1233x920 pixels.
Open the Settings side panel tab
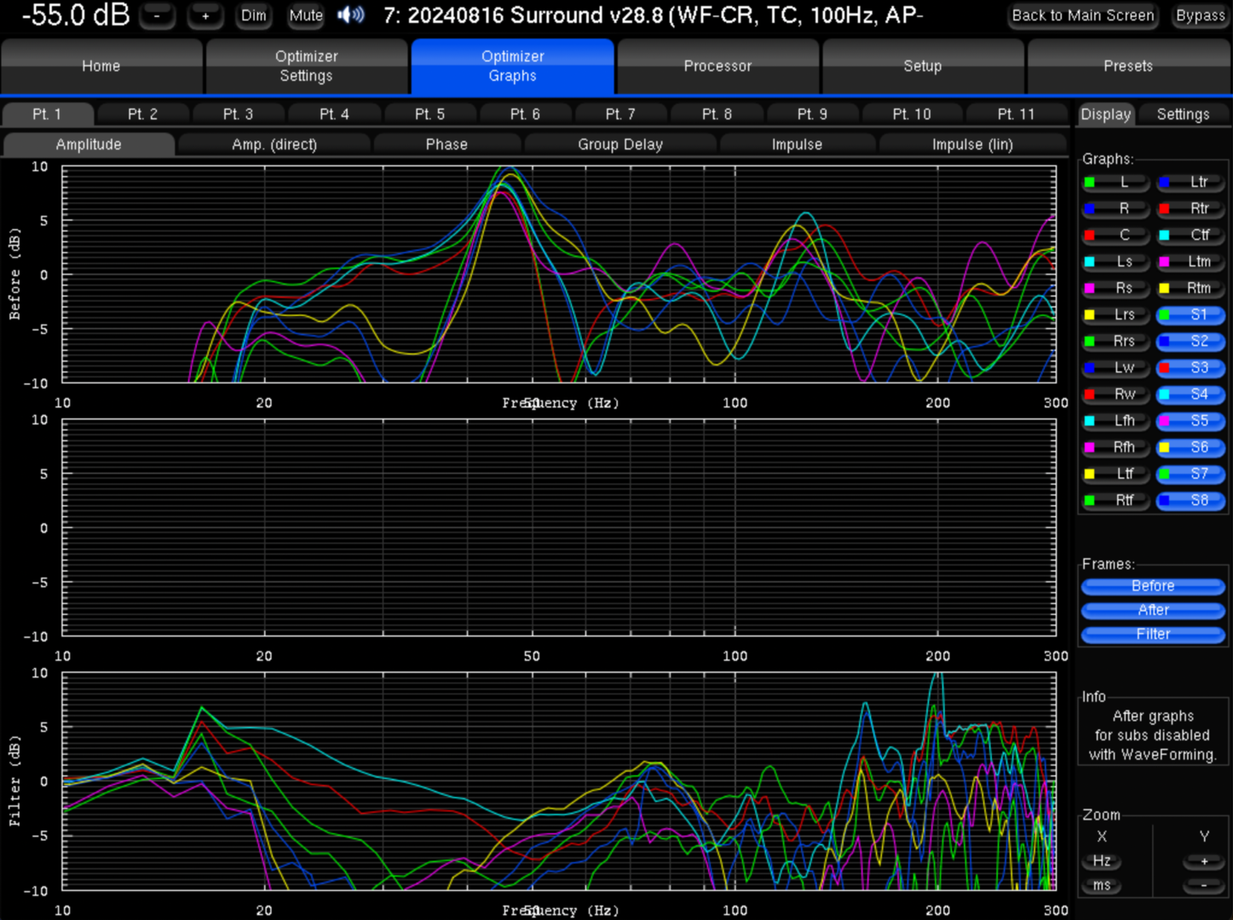click(x=1182, y=114)
